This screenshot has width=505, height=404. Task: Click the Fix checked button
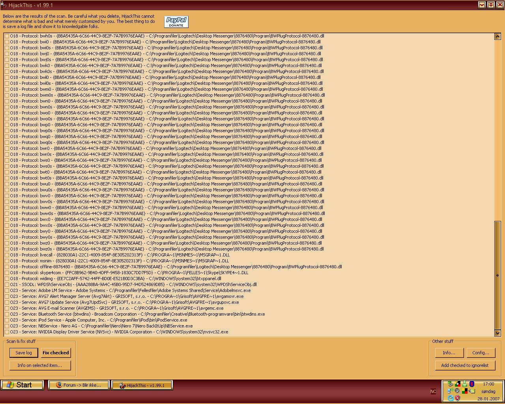[56, 353]
